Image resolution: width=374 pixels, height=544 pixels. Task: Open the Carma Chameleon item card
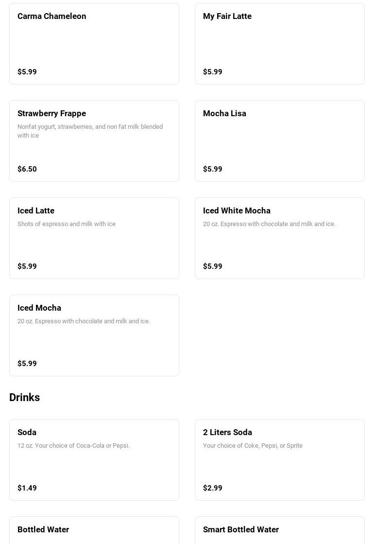(94, 44)
